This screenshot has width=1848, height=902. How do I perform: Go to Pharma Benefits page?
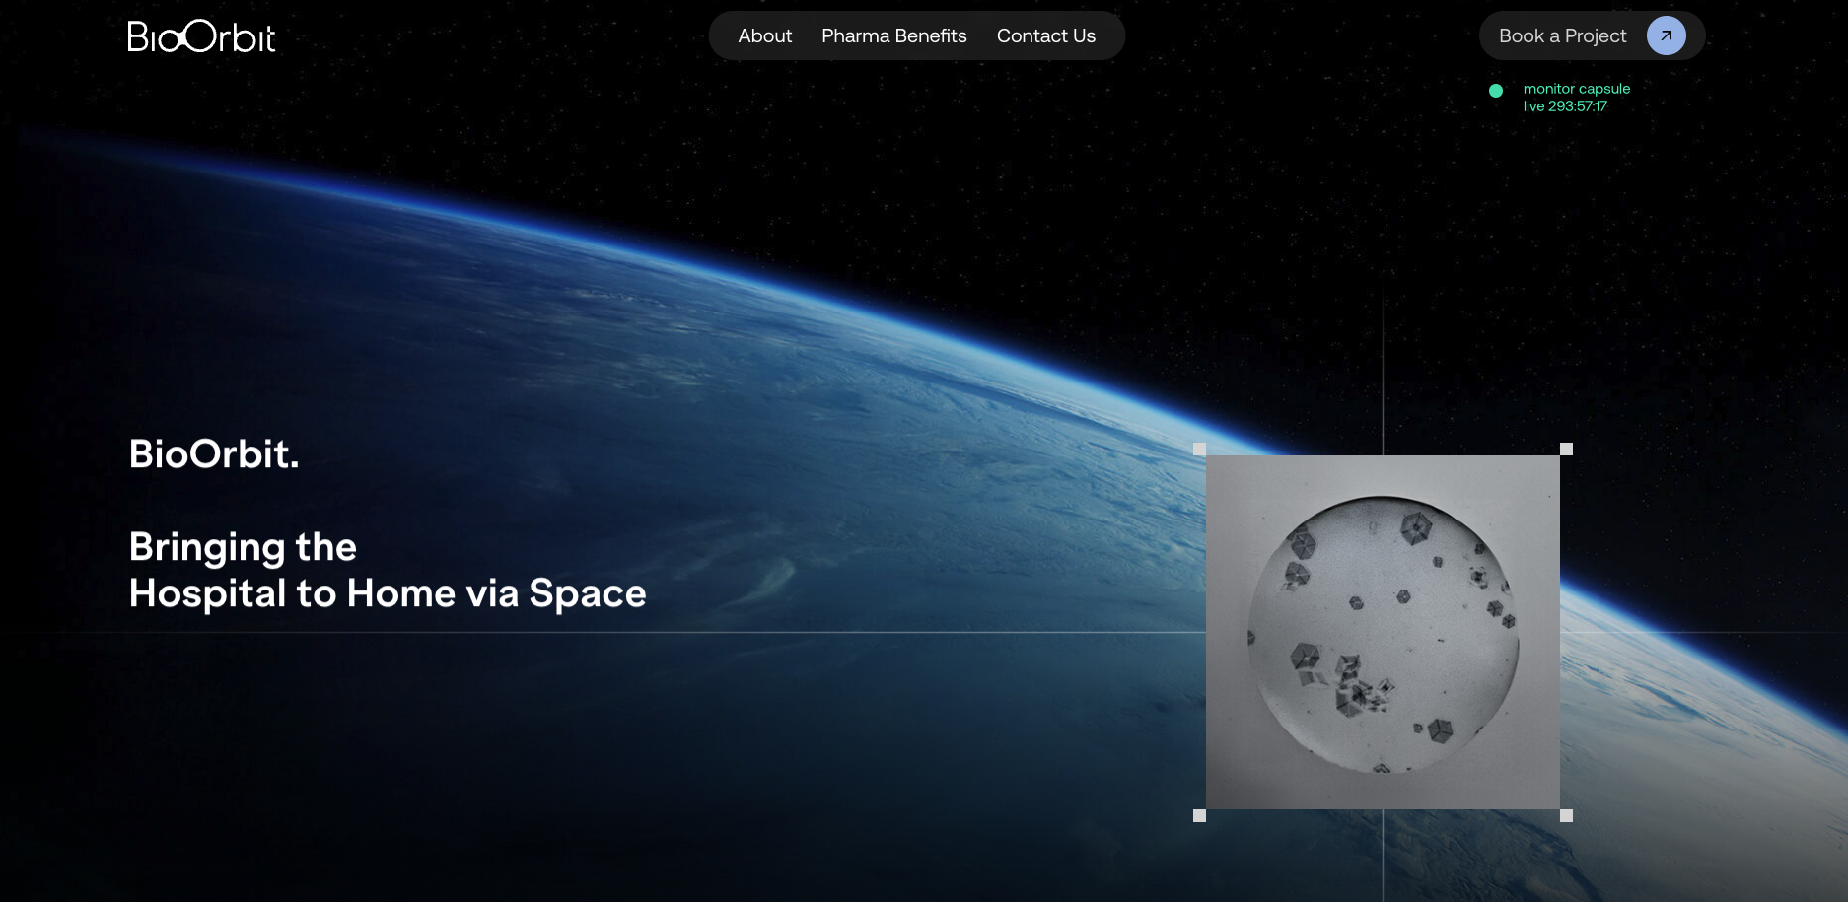(894, 35)
